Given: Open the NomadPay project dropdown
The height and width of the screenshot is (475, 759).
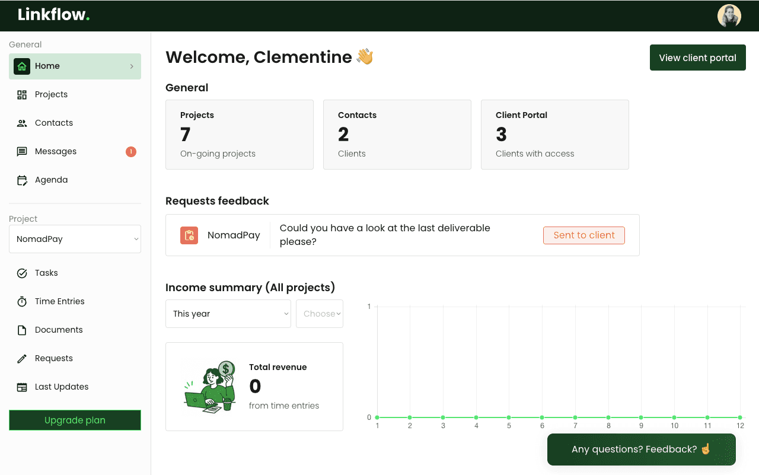Looking at the screenshot, I should coord(75,239).
